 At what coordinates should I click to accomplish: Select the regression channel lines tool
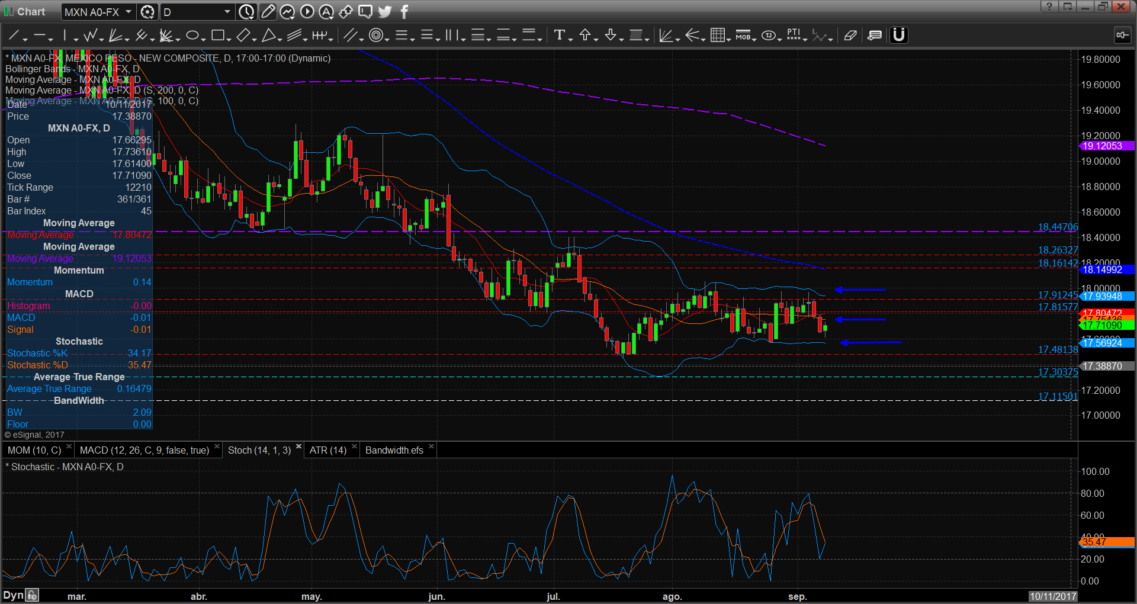click(x=294, y=36)
